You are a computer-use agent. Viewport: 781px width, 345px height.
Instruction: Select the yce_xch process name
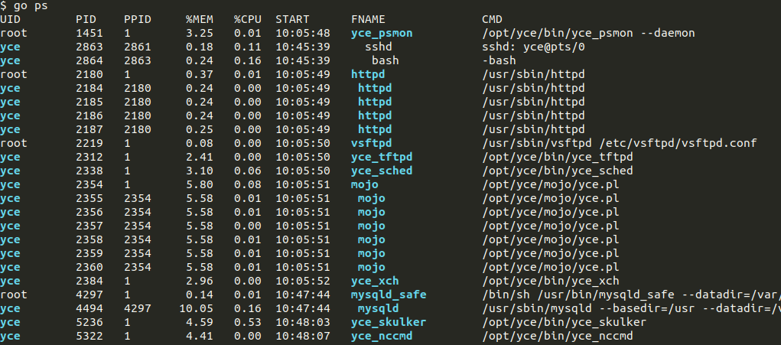(x=374, y=281)
